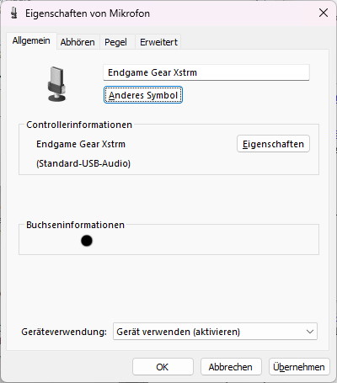This screenshot has height=383, width=337.
Task: Click the Endgame Gear Xstrm controller label
Action: (x=81, y=144)
